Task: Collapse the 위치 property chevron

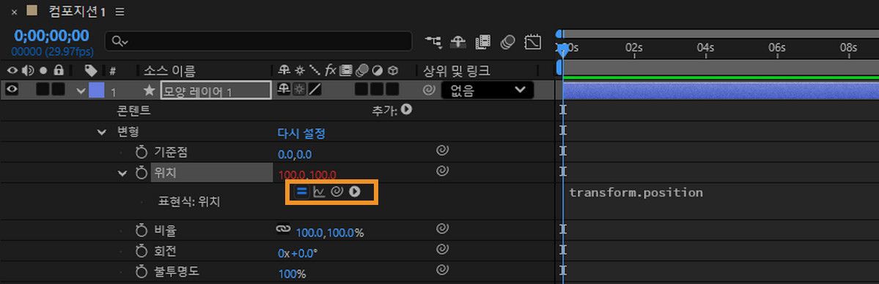Action: click(x=122, y=173)
